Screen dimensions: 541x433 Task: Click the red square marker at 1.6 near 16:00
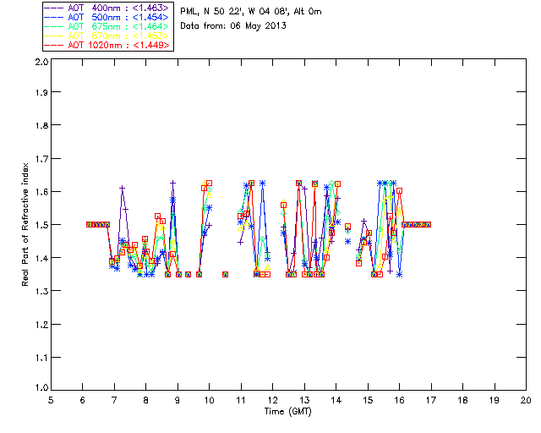pos(399,190)
